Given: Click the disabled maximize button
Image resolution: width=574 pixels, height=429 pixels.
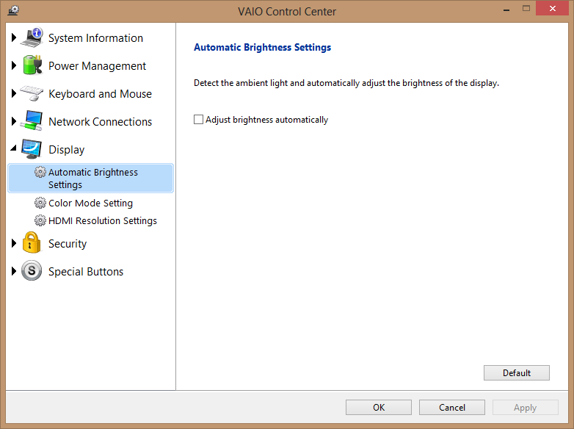Looking at the screenshot, I should [526, 8].
